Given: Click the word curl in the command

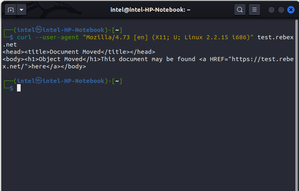Looking at the screenshot, I should pos(23,37).
